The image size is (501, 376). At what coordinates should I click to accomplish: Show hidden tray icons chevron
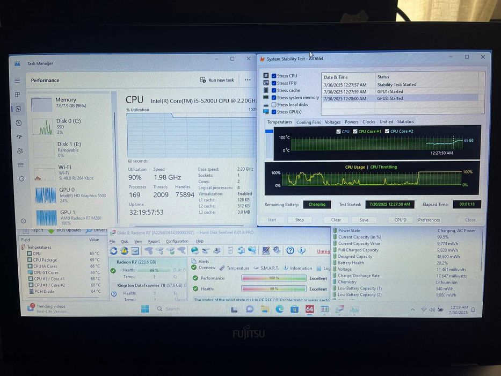(x=413, y=309)
